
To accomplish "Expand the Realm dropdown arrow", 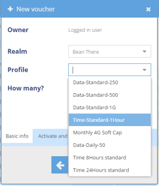I will click(x=144, y=51).
